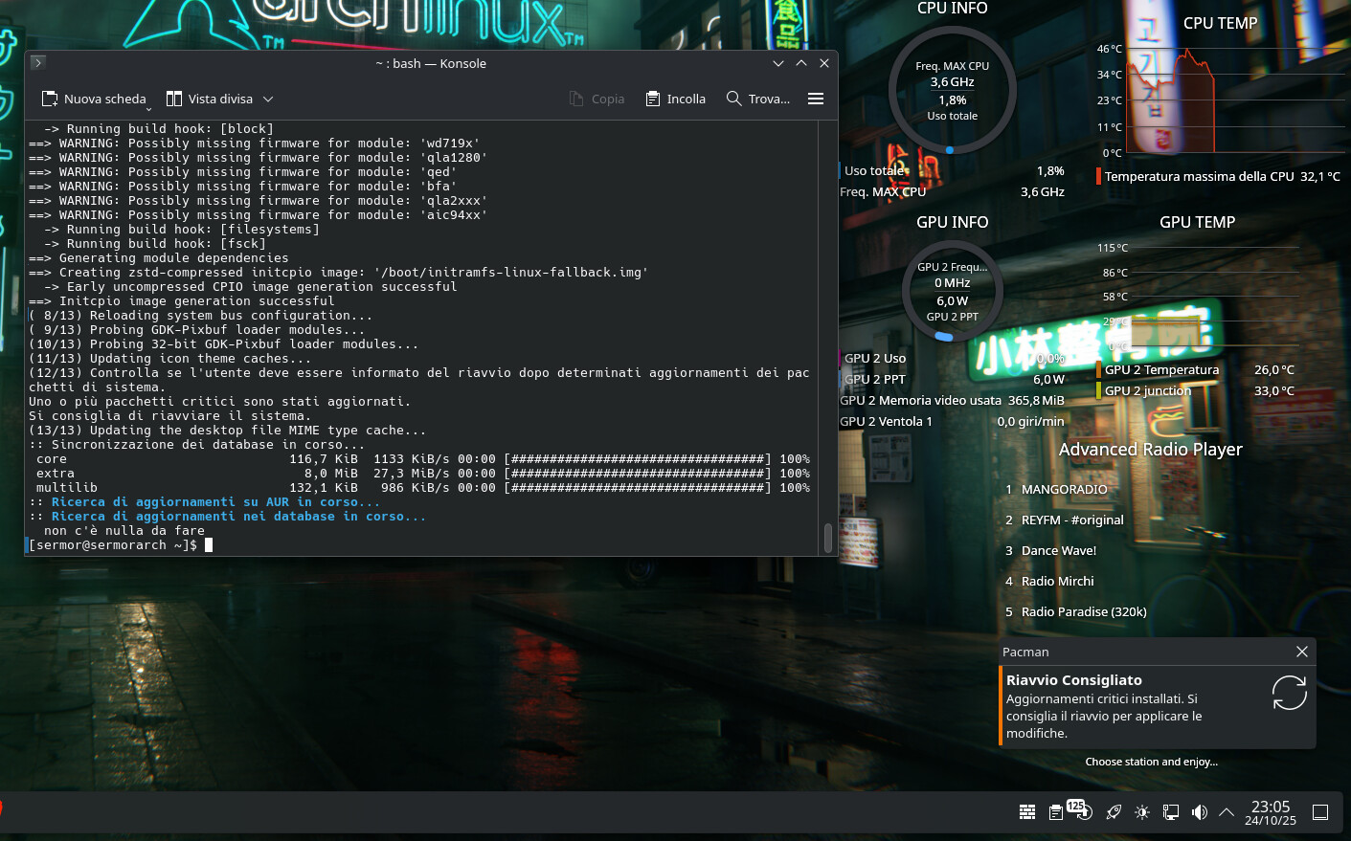Click Incolla to paste clipboard

(x=676, y=99)
